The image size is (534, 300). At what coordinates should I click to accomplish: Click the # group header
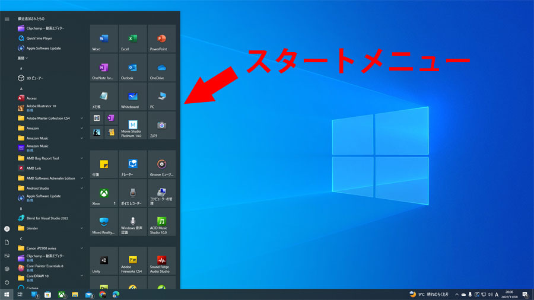coord(21,68)
